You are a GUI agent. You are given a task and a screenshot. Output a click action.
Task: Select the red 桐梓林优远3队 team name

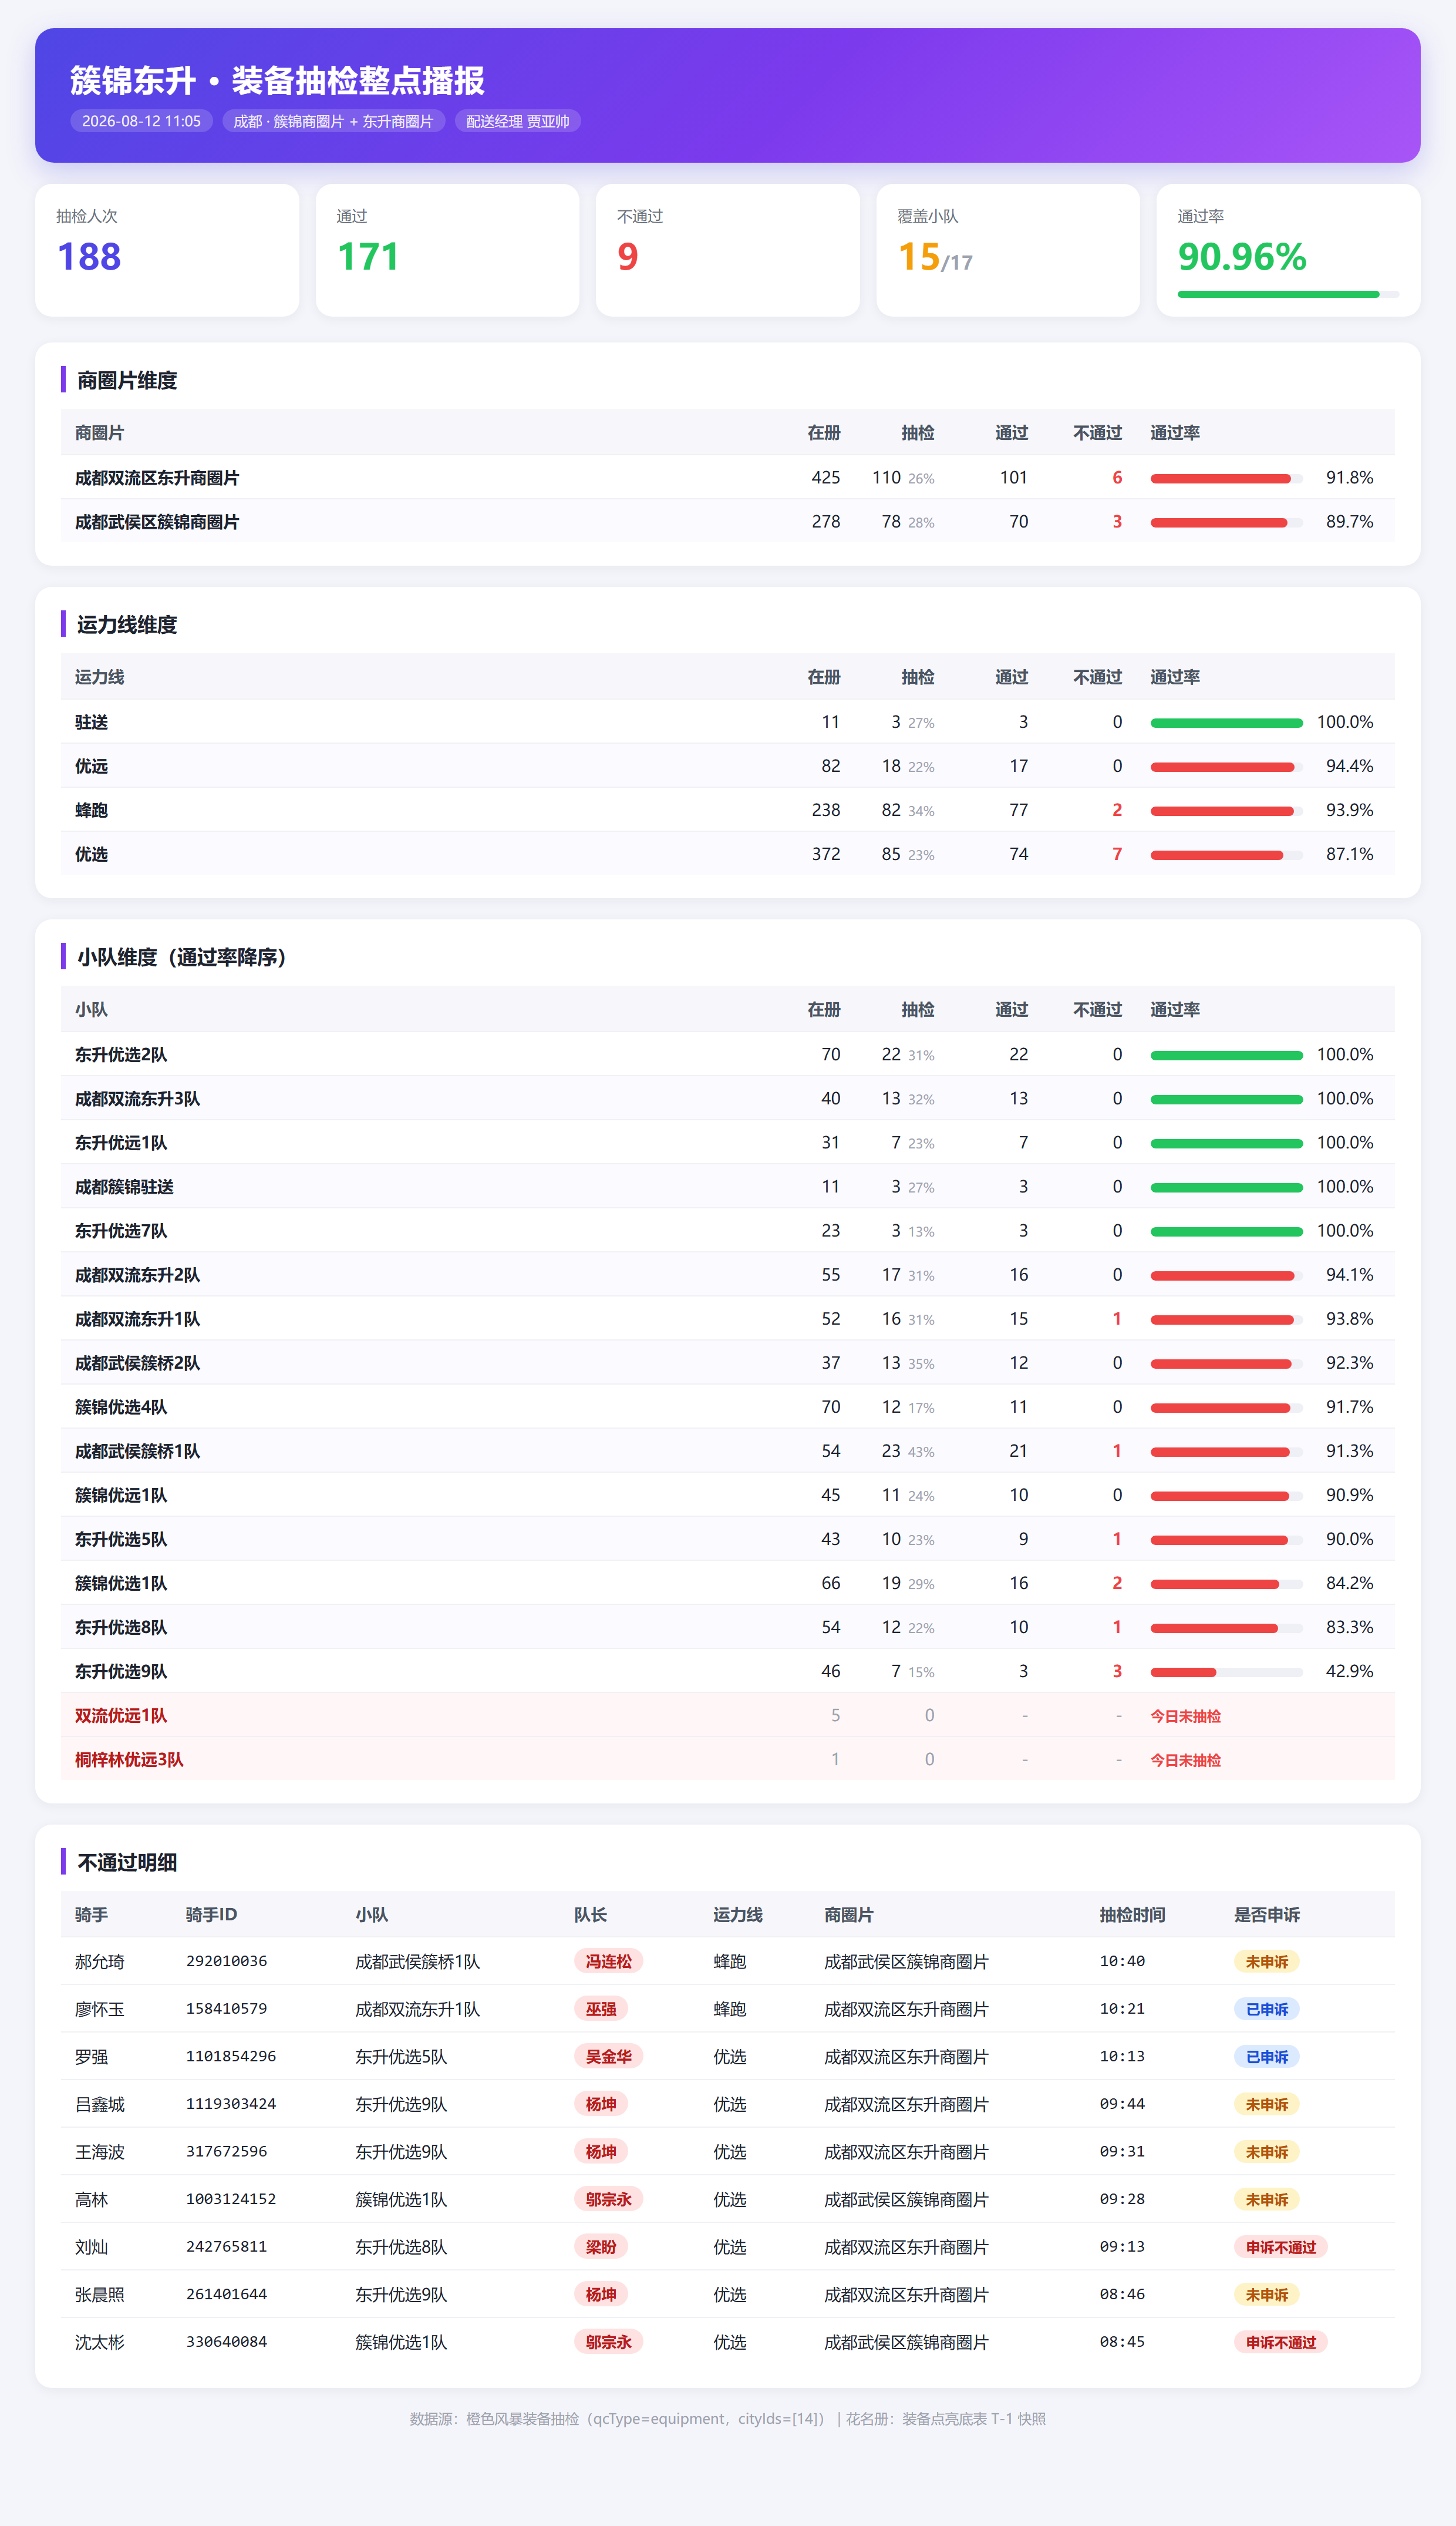coord(129,1759)
